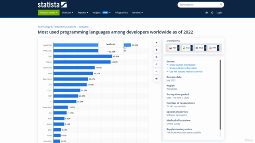This screenshot has width=255, height=143.
Task: Click the Kotlin bar in chart
Action: tap(59, 124)
